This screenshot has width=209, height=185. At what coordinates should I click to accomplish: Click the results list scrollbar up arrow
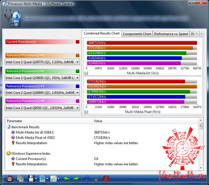click(201, 120)
